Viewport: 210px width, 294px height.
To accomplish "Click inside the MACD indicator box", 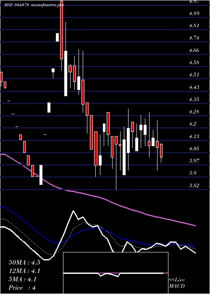I will [115, 273].
